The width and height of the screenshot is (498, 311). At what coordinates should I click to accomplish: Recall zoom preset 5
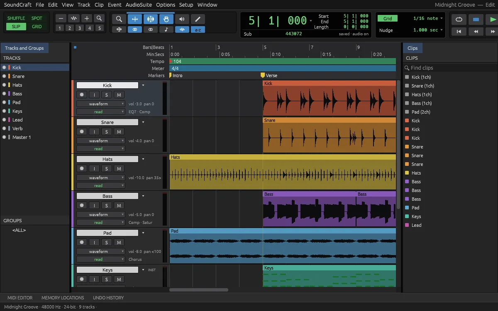[x=99, y=28]
